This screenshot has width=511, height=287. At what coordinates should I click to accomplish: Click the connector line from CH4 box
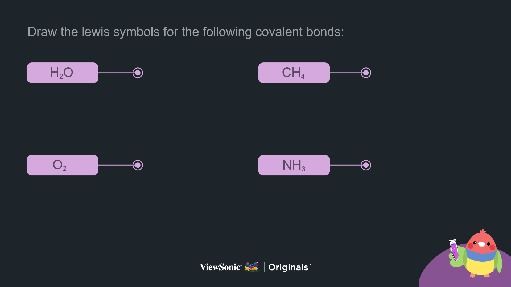point(345,73)
